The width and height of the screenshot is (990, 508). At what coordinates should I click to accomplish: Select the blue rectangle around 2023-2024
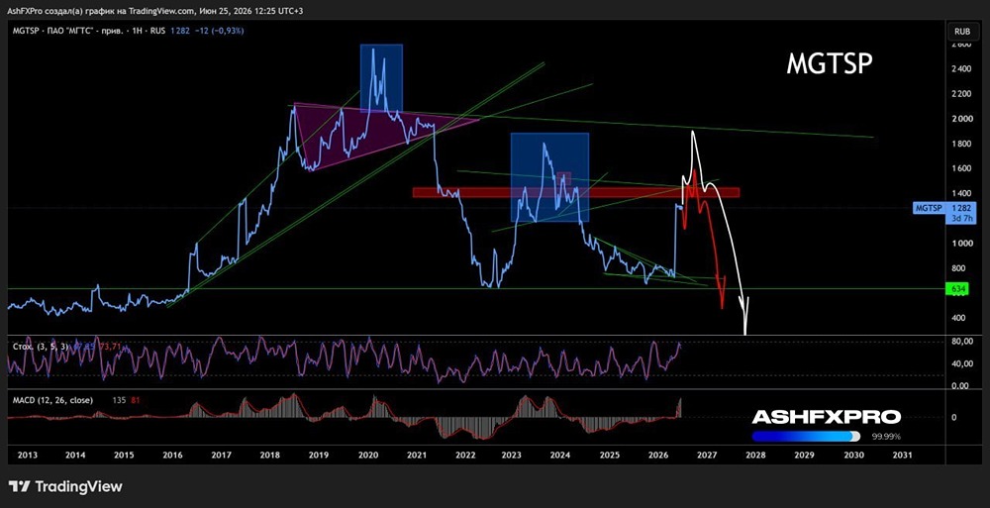click(549, 177)
